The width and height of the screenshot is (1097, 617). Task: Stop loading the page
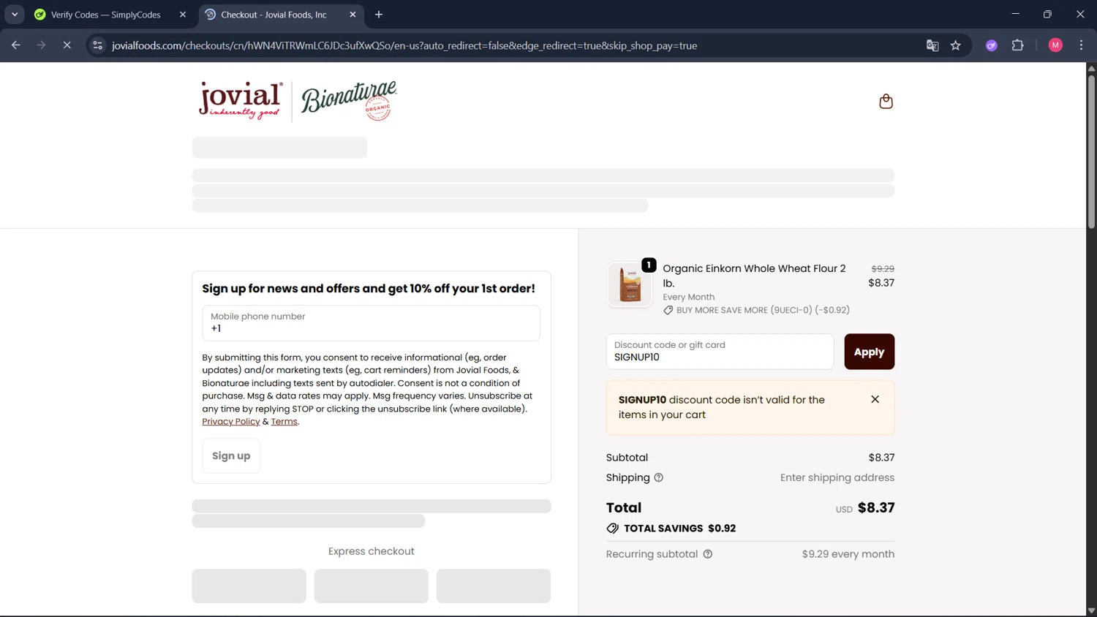pyautogui.click(x=67, y=45)
